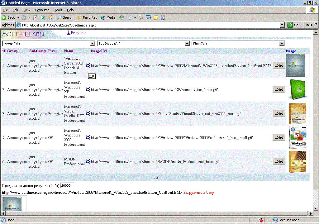Click the Back navigation button

8,17
